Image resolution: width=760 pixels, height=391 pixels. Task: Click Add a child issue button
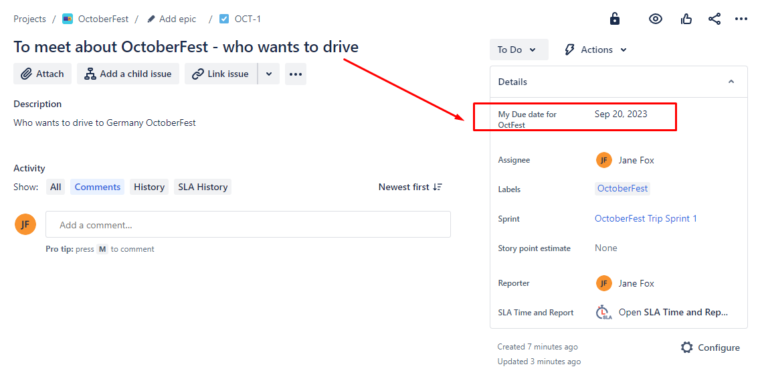click(128, 74)
